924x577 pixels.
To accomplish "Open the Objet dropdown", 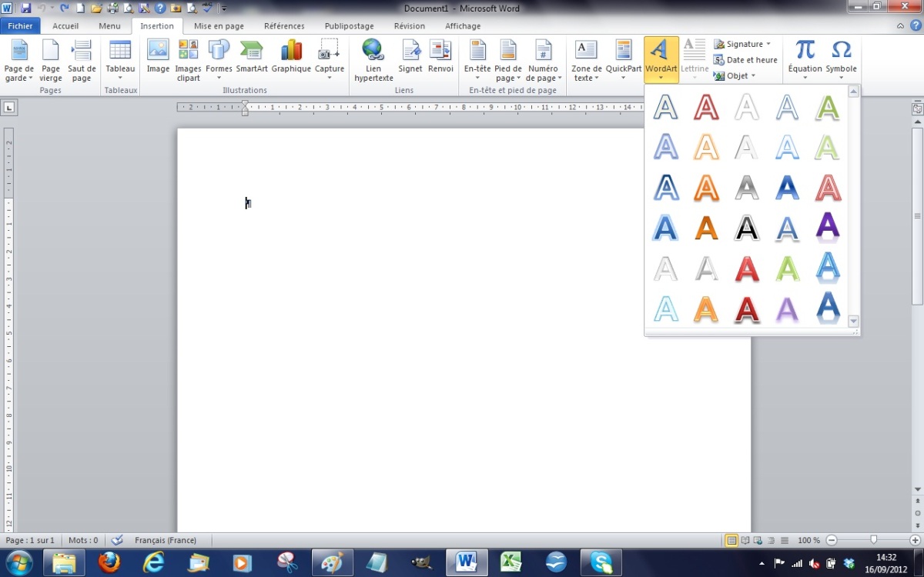I will [x=735, y=76].
